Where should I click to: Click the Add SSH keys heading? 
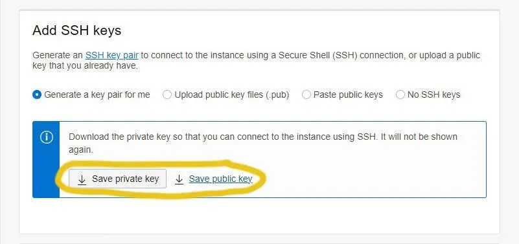point(77,31)
